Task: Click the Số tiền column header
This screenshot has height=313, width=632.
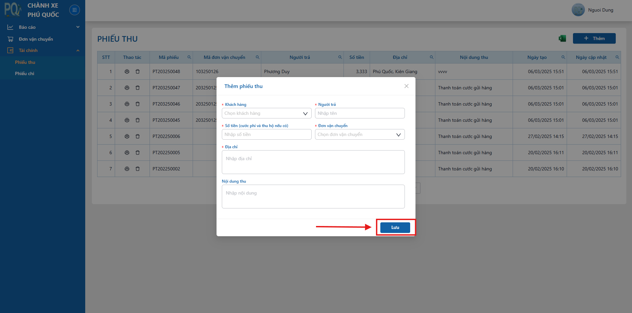Action: pos(357,57)
